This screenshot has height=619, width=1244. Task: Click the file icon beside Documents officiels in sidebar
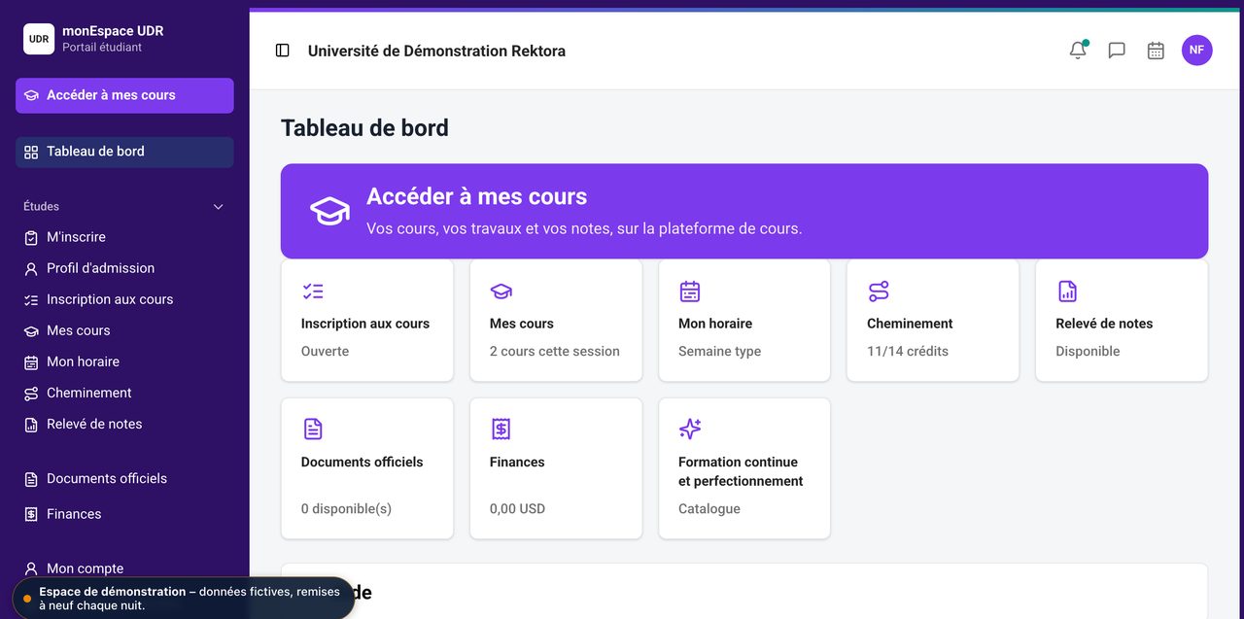click(x=31, y=479)
